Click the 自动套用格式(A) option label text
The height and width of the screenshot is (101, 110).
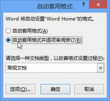[x=30, y=31]
